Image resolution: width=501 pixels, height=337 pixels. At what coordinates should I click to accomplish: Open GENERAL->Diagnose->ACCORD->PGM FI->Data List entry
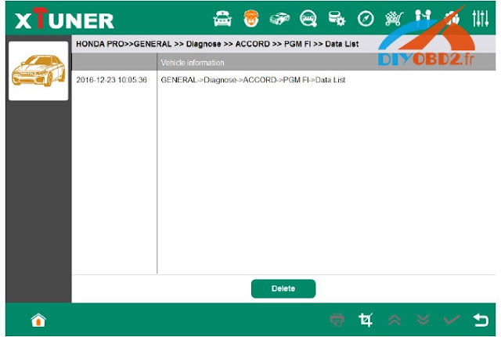pos(253,80)
